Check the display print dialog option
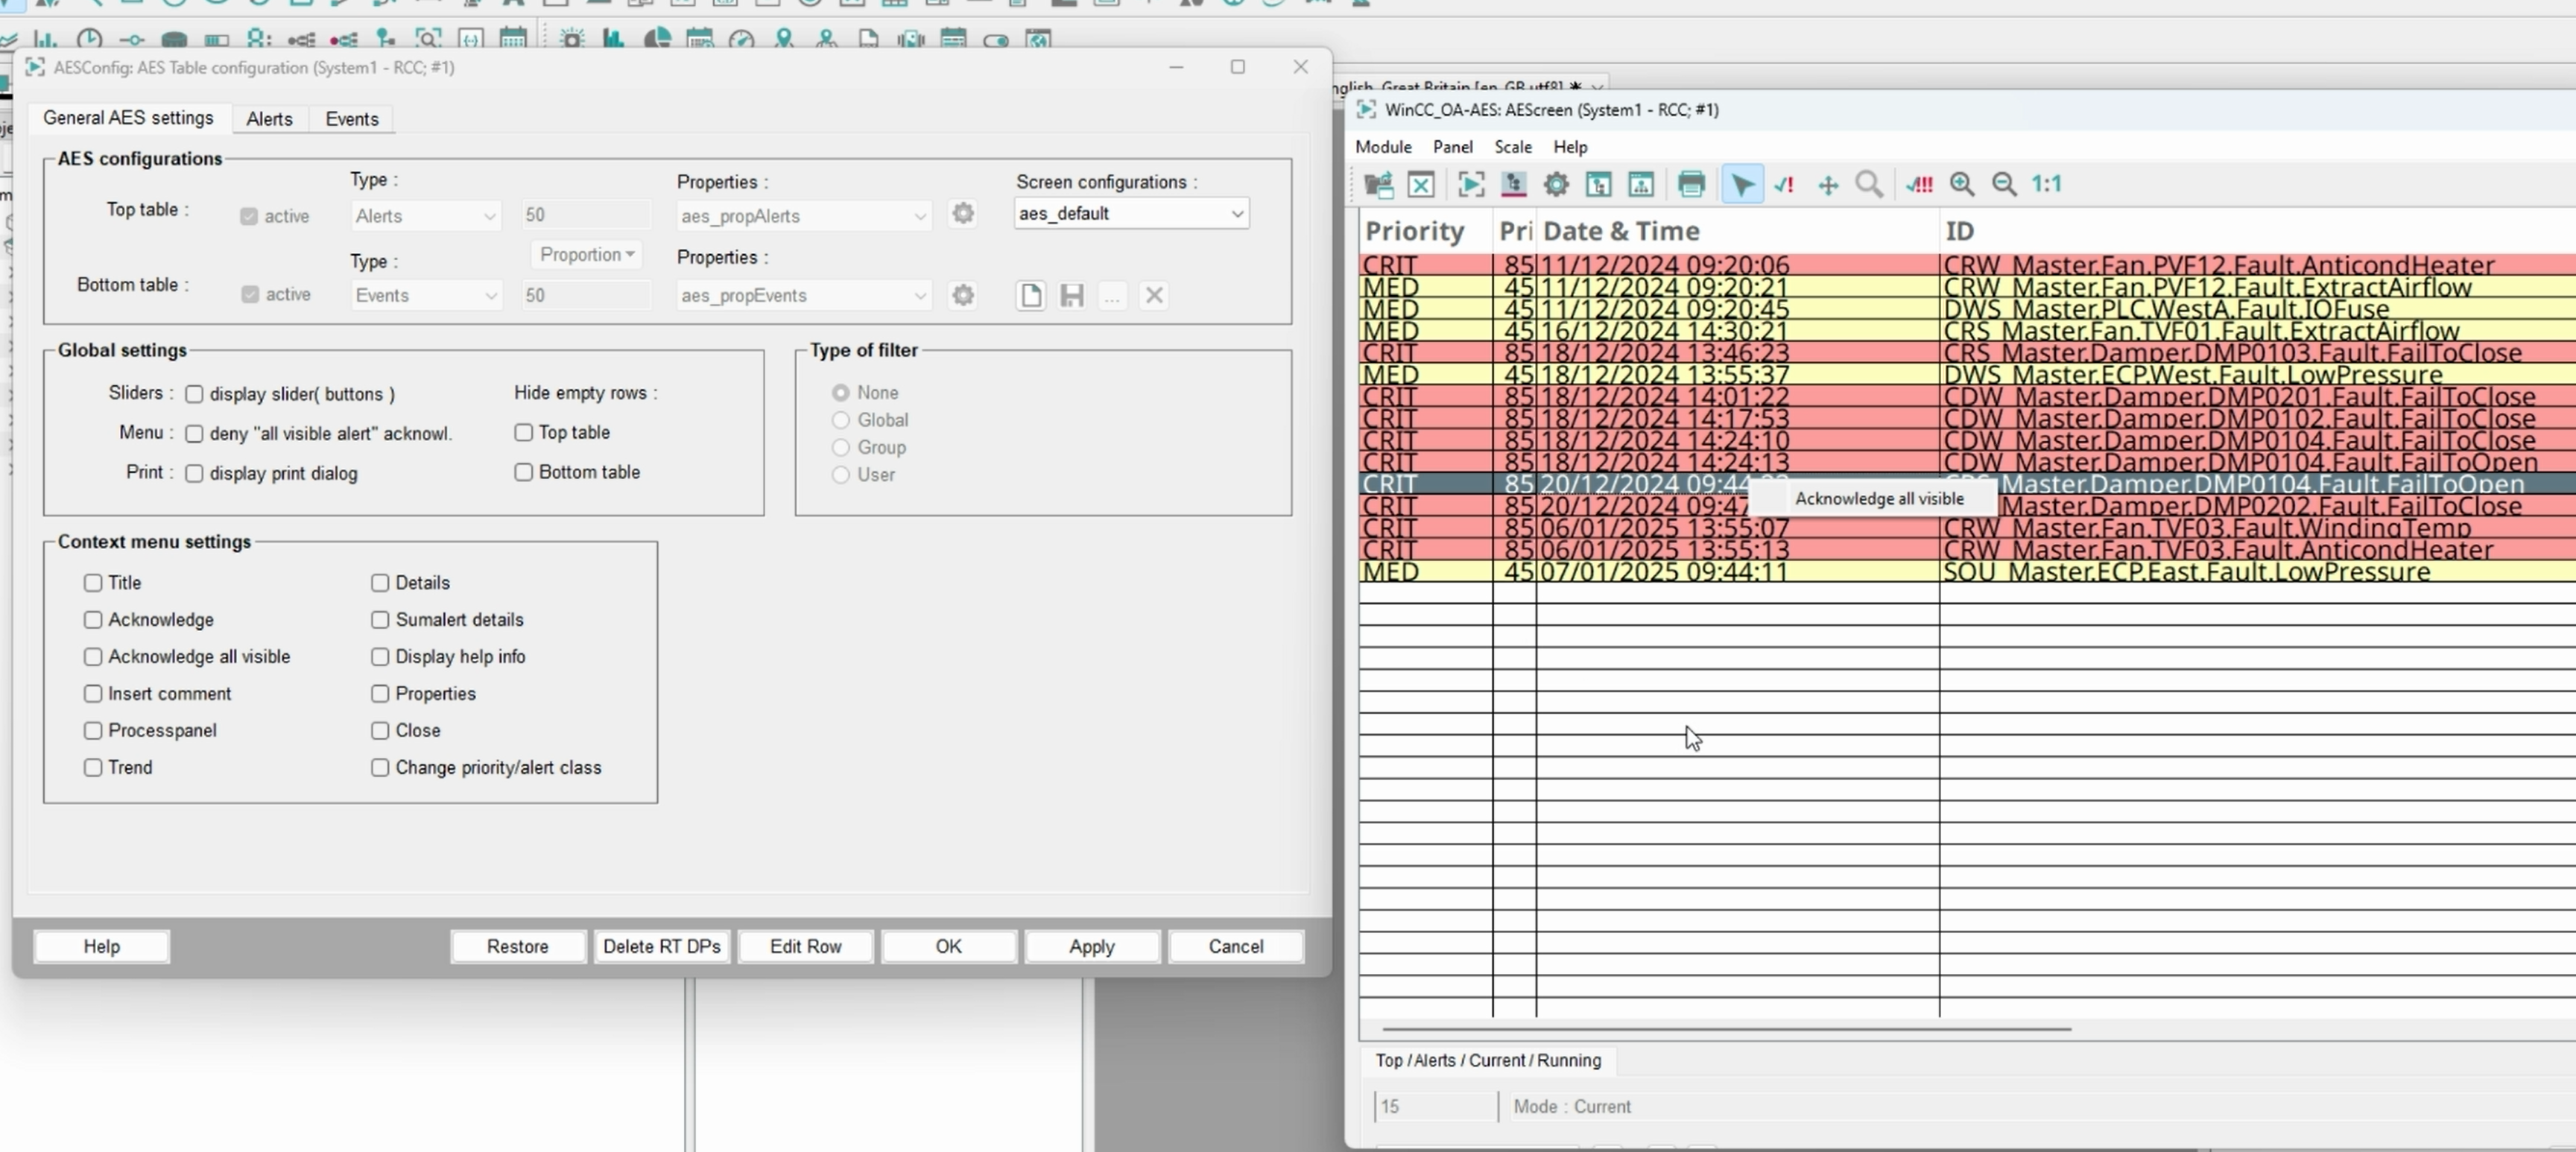The height and width of the screenshot is (1152, 2576). [x=194, y=474]
